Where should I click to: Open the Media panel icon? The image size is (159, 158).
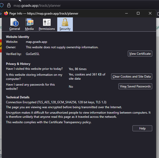coord(29,25)
